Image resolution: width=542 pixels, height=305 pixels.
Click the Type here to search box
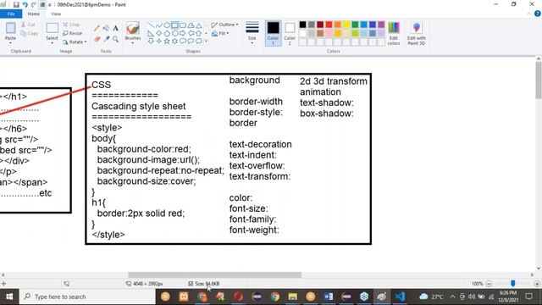click(88, 297)
